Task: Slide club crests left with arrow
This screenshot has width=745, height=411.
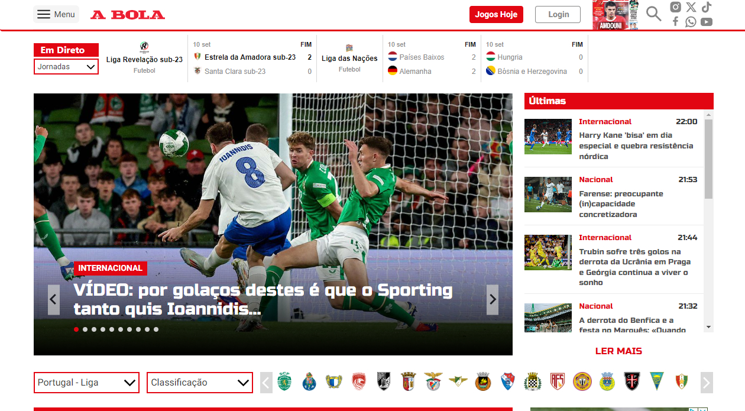Action: pyautogui.click(x=266, y=383)
